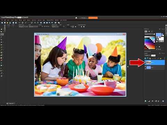Image resolution: width=167 pixels, height=125 pixels.
Task: Open the second dropdown in tool options
Action: (33, 27)
